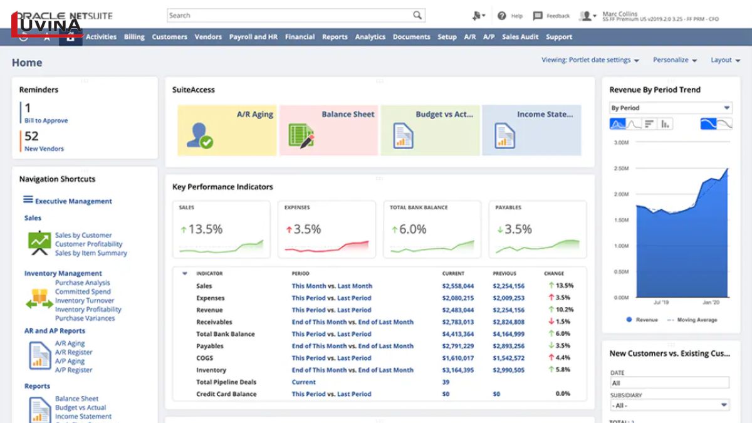Open the Feedback speech bubble icon
The width and height of the screenshot is (752, 423).
(x=538, y=16)
